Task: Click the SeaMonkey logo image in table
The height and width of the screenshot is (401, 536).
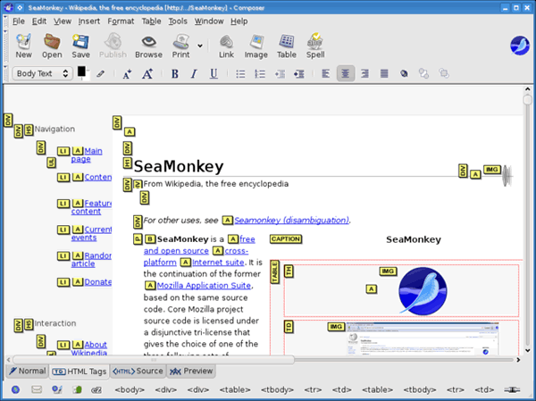Action: coord(423,291)
